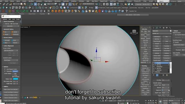Open the Utilities wrench panel icon
Image resolution: width=185 pixels, height=104 pixels.
coord(170,28)
